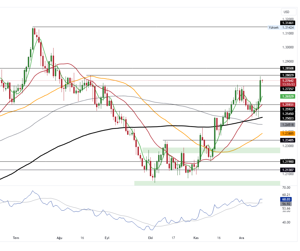
Task: Select the 1.25023 black price label
Action: pyautogui.click(x=288, y=118)
